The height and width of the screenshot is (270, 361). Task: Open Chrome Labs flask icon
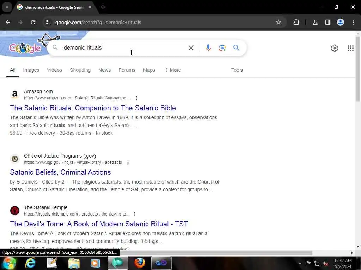[315, 22]
